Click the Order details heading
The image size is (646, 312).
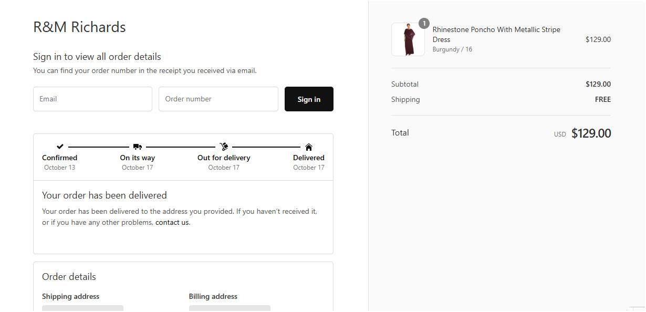pyautogui.click(x=69, y=277)
